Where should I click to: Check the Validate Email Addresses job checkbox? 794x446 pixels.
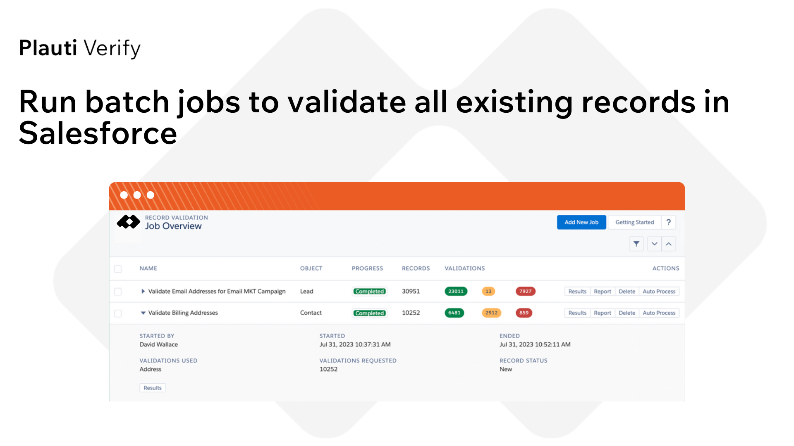point(118,292)
